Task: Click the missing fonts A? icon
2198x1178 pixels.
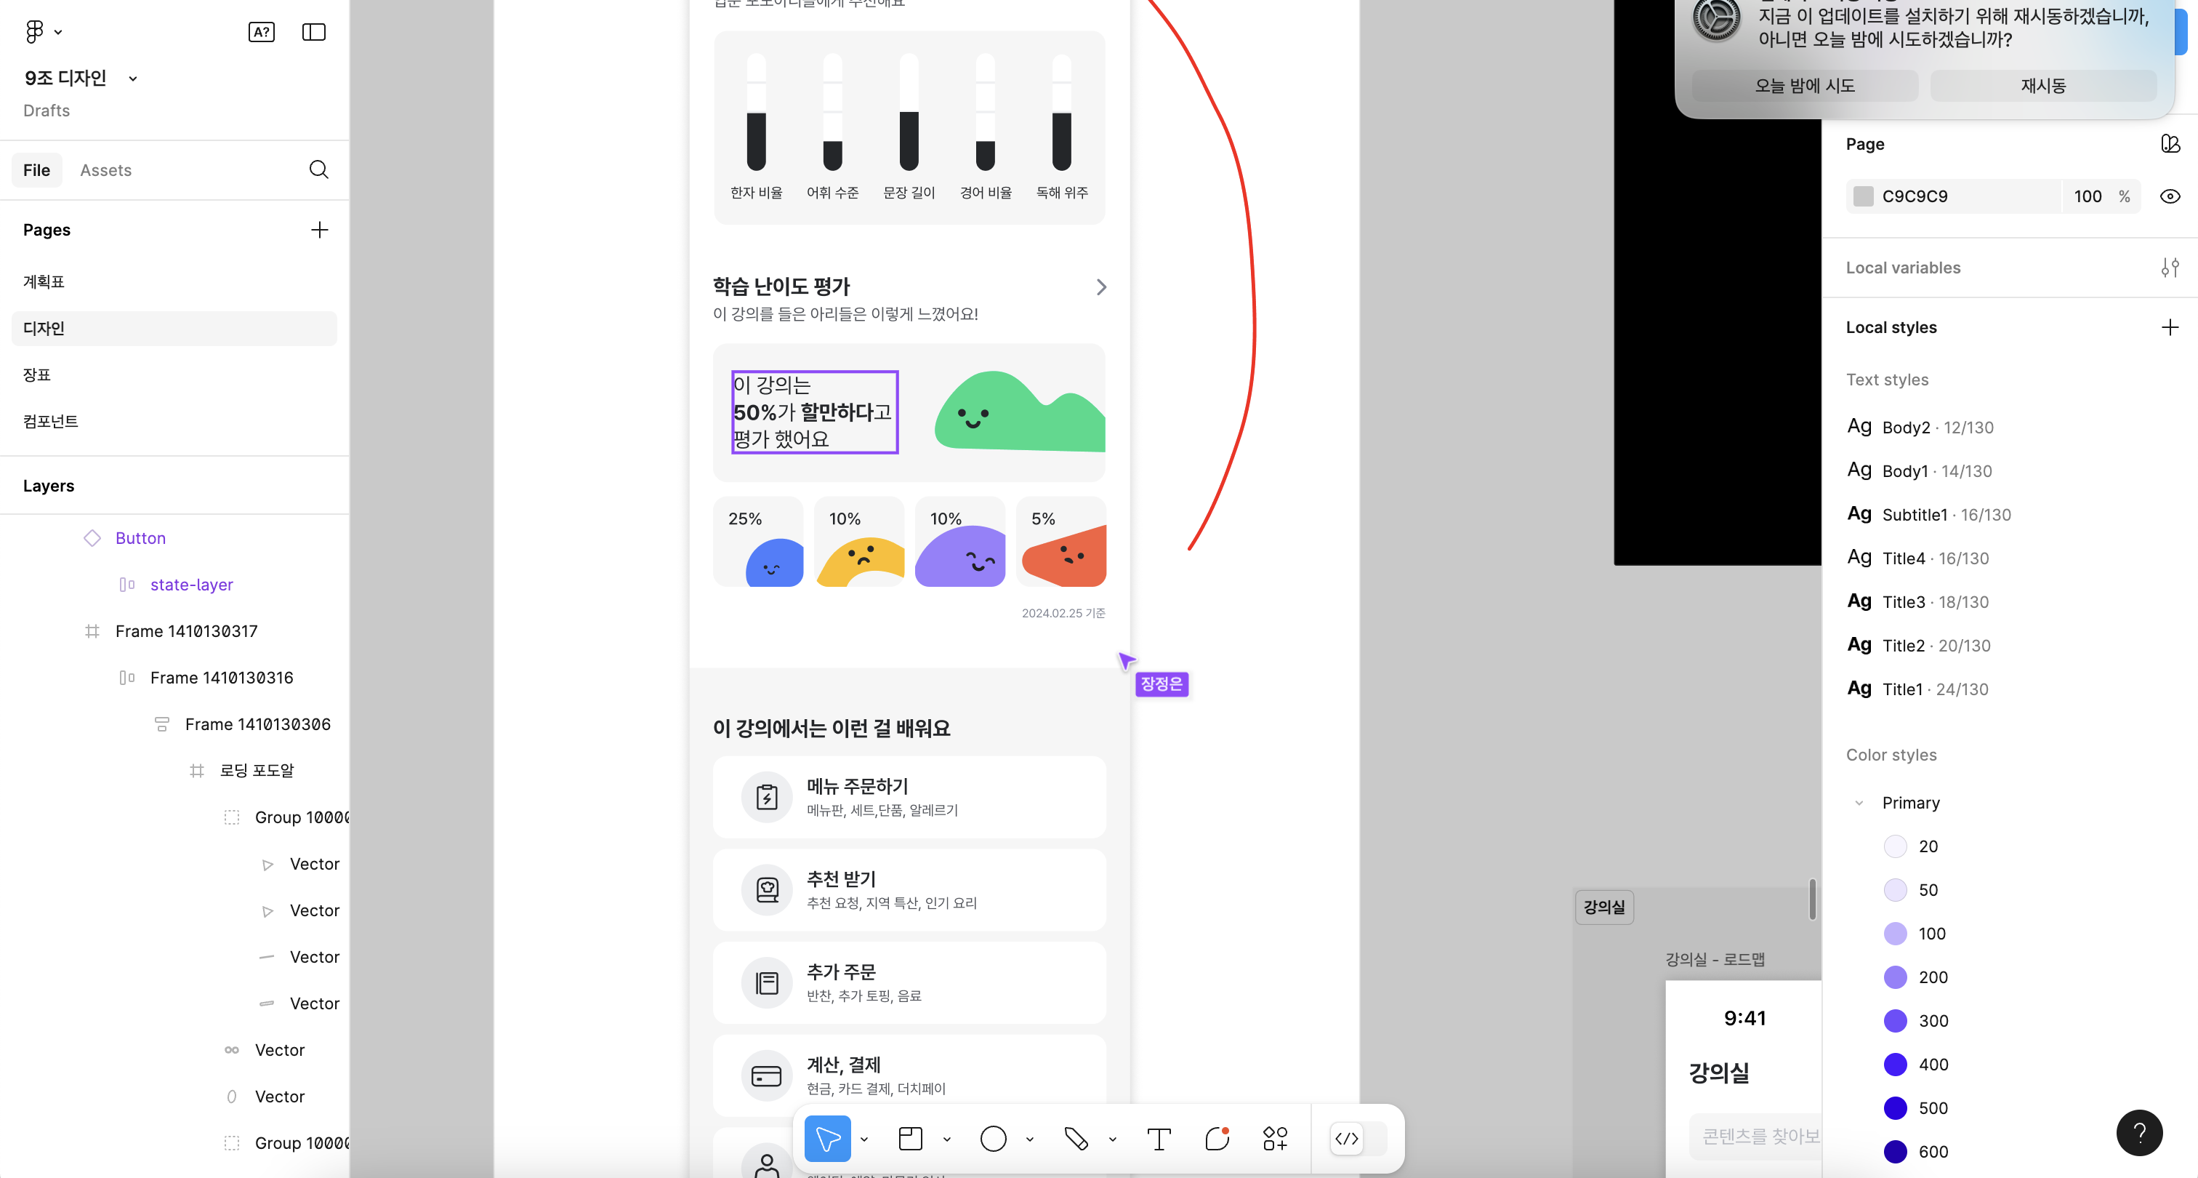Action: (261, 31)
